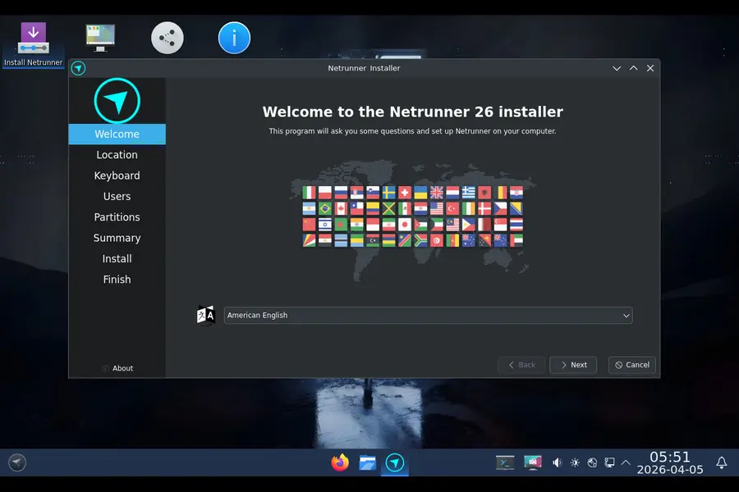
Task: Open the American English language dropdown
Action: 427,314
